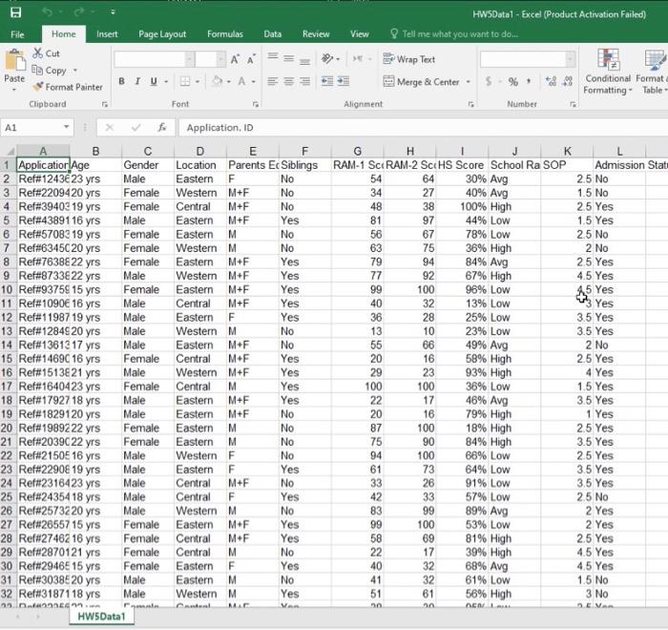Click the Cancel X in the formula bar
The image size is (668, 630).
(110, 127)
